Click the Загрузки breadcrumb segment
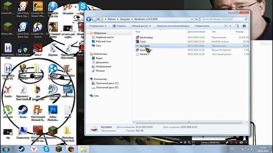273x153 pixels. tap(125, 19)
